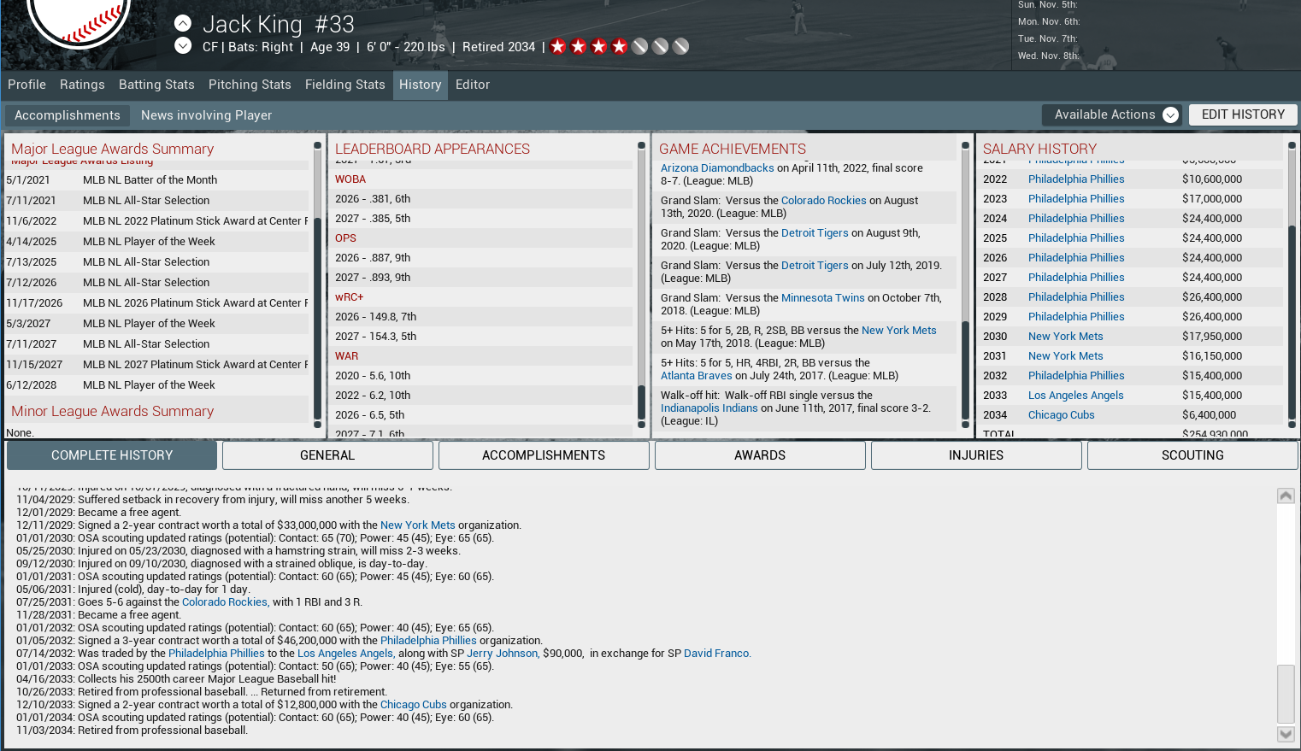The width and height of the screenshot is (1301, 751).
Task: Select the History tab
Action: [x=421, y=85]
